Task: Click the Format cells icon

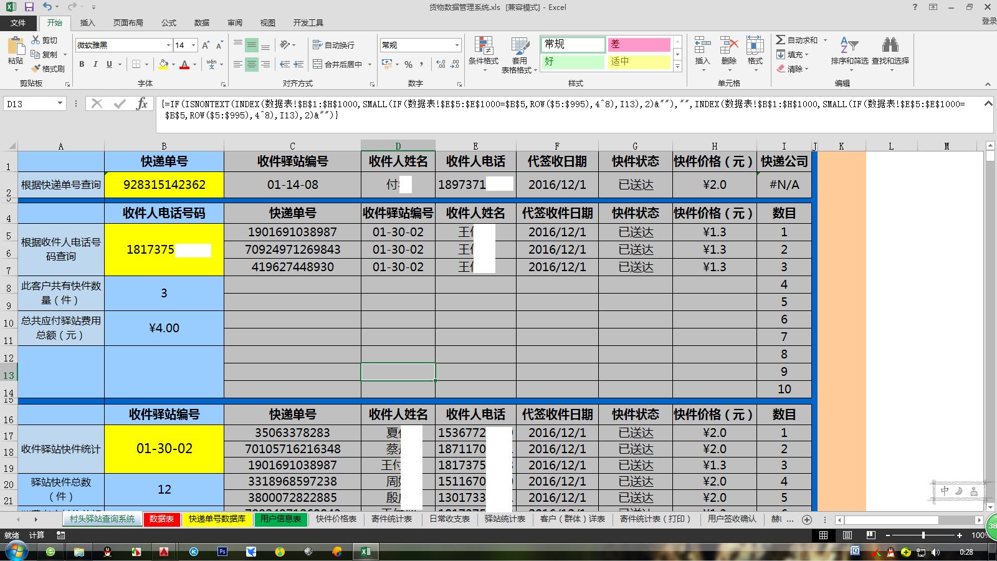Action: point(755,46)
